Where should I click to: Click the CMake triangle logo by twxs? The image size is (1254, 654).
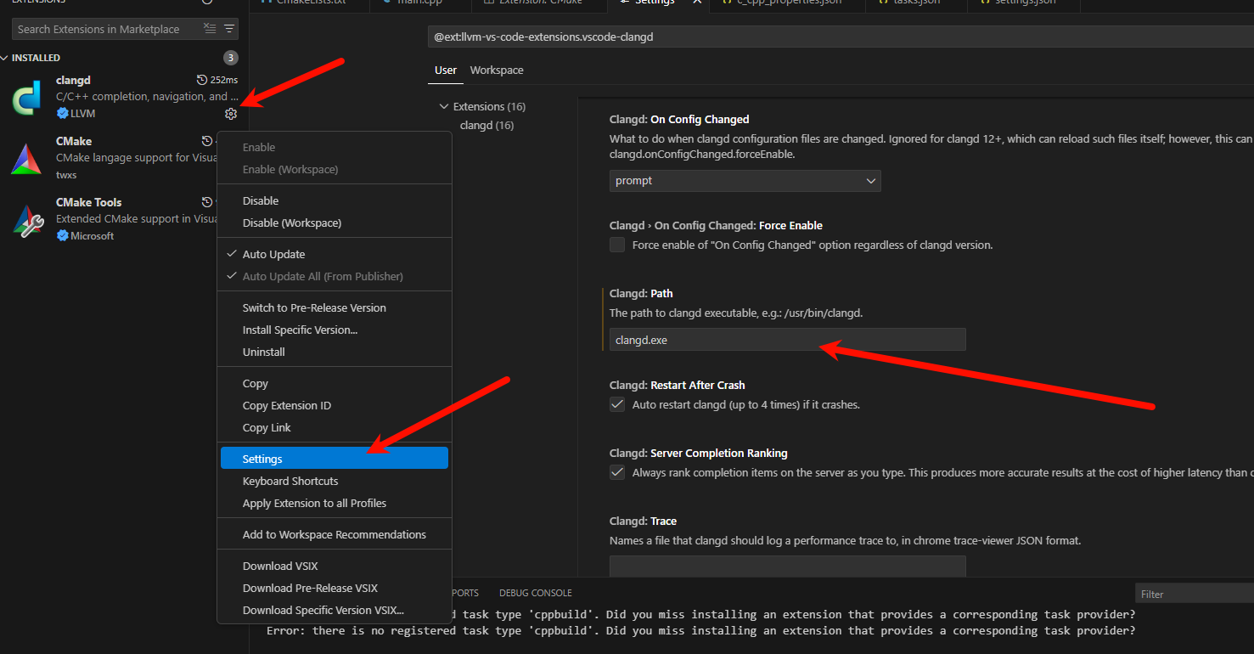pyautogui.click(x=27, y=159)
